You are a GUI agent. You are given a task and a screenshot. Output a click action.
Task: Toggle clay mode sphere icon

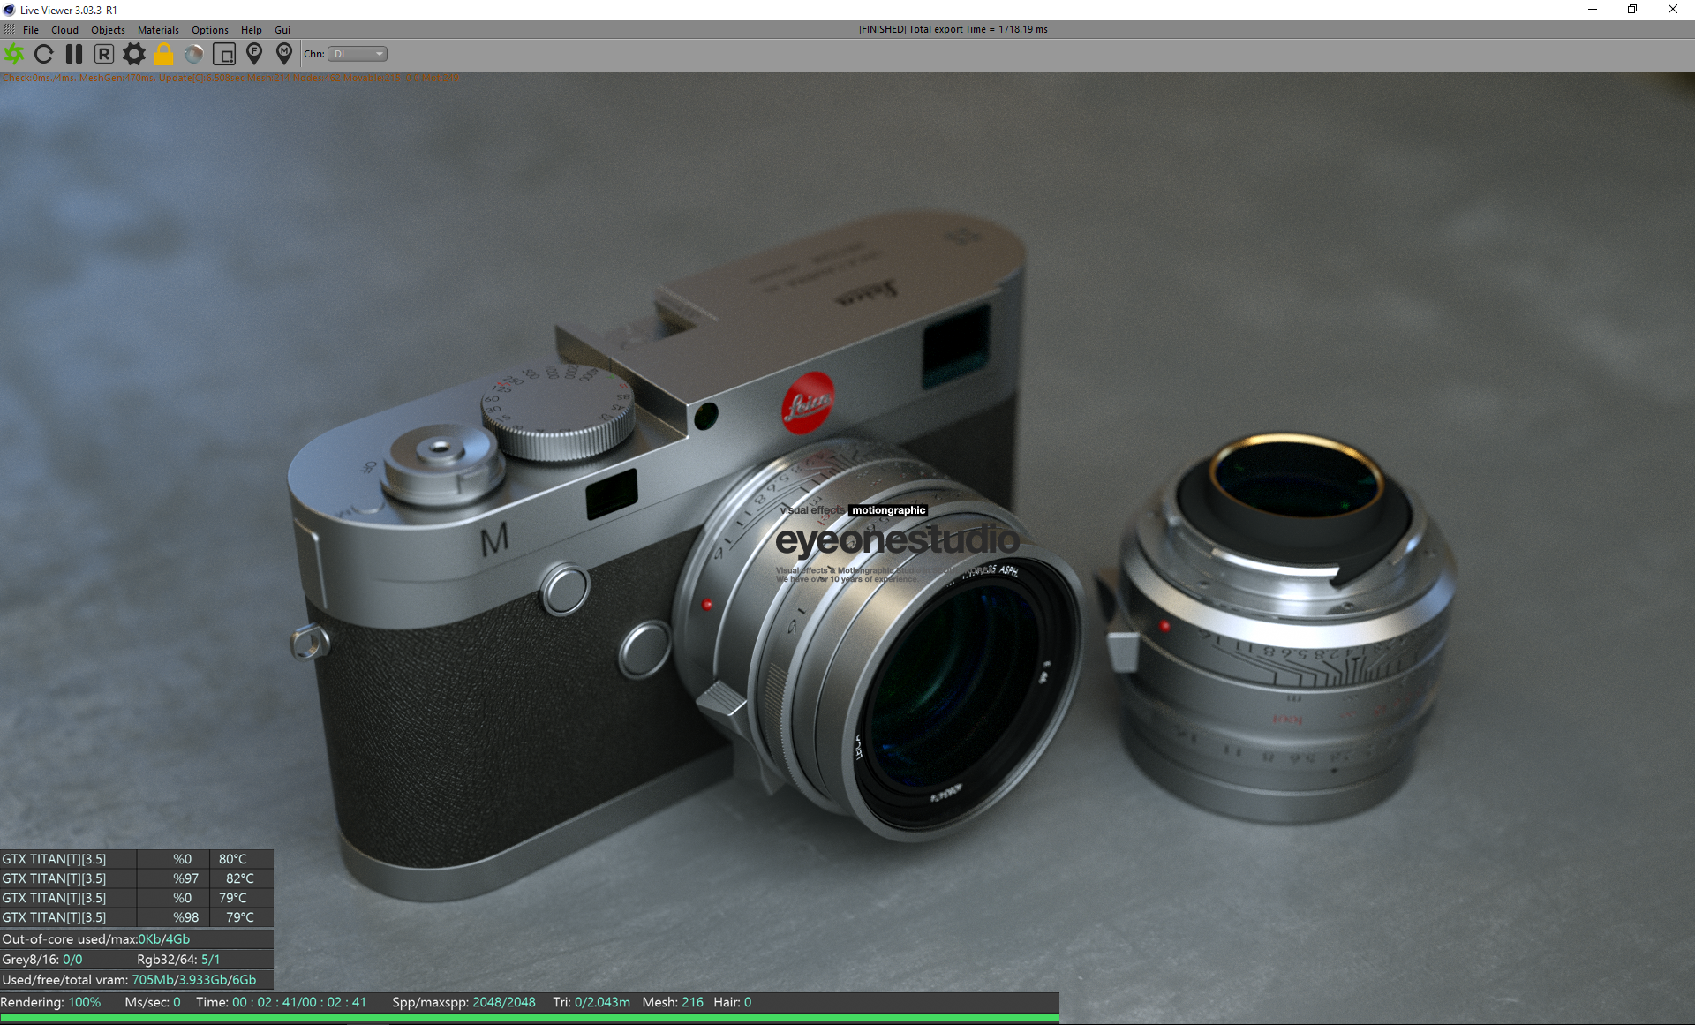(193, 54)
